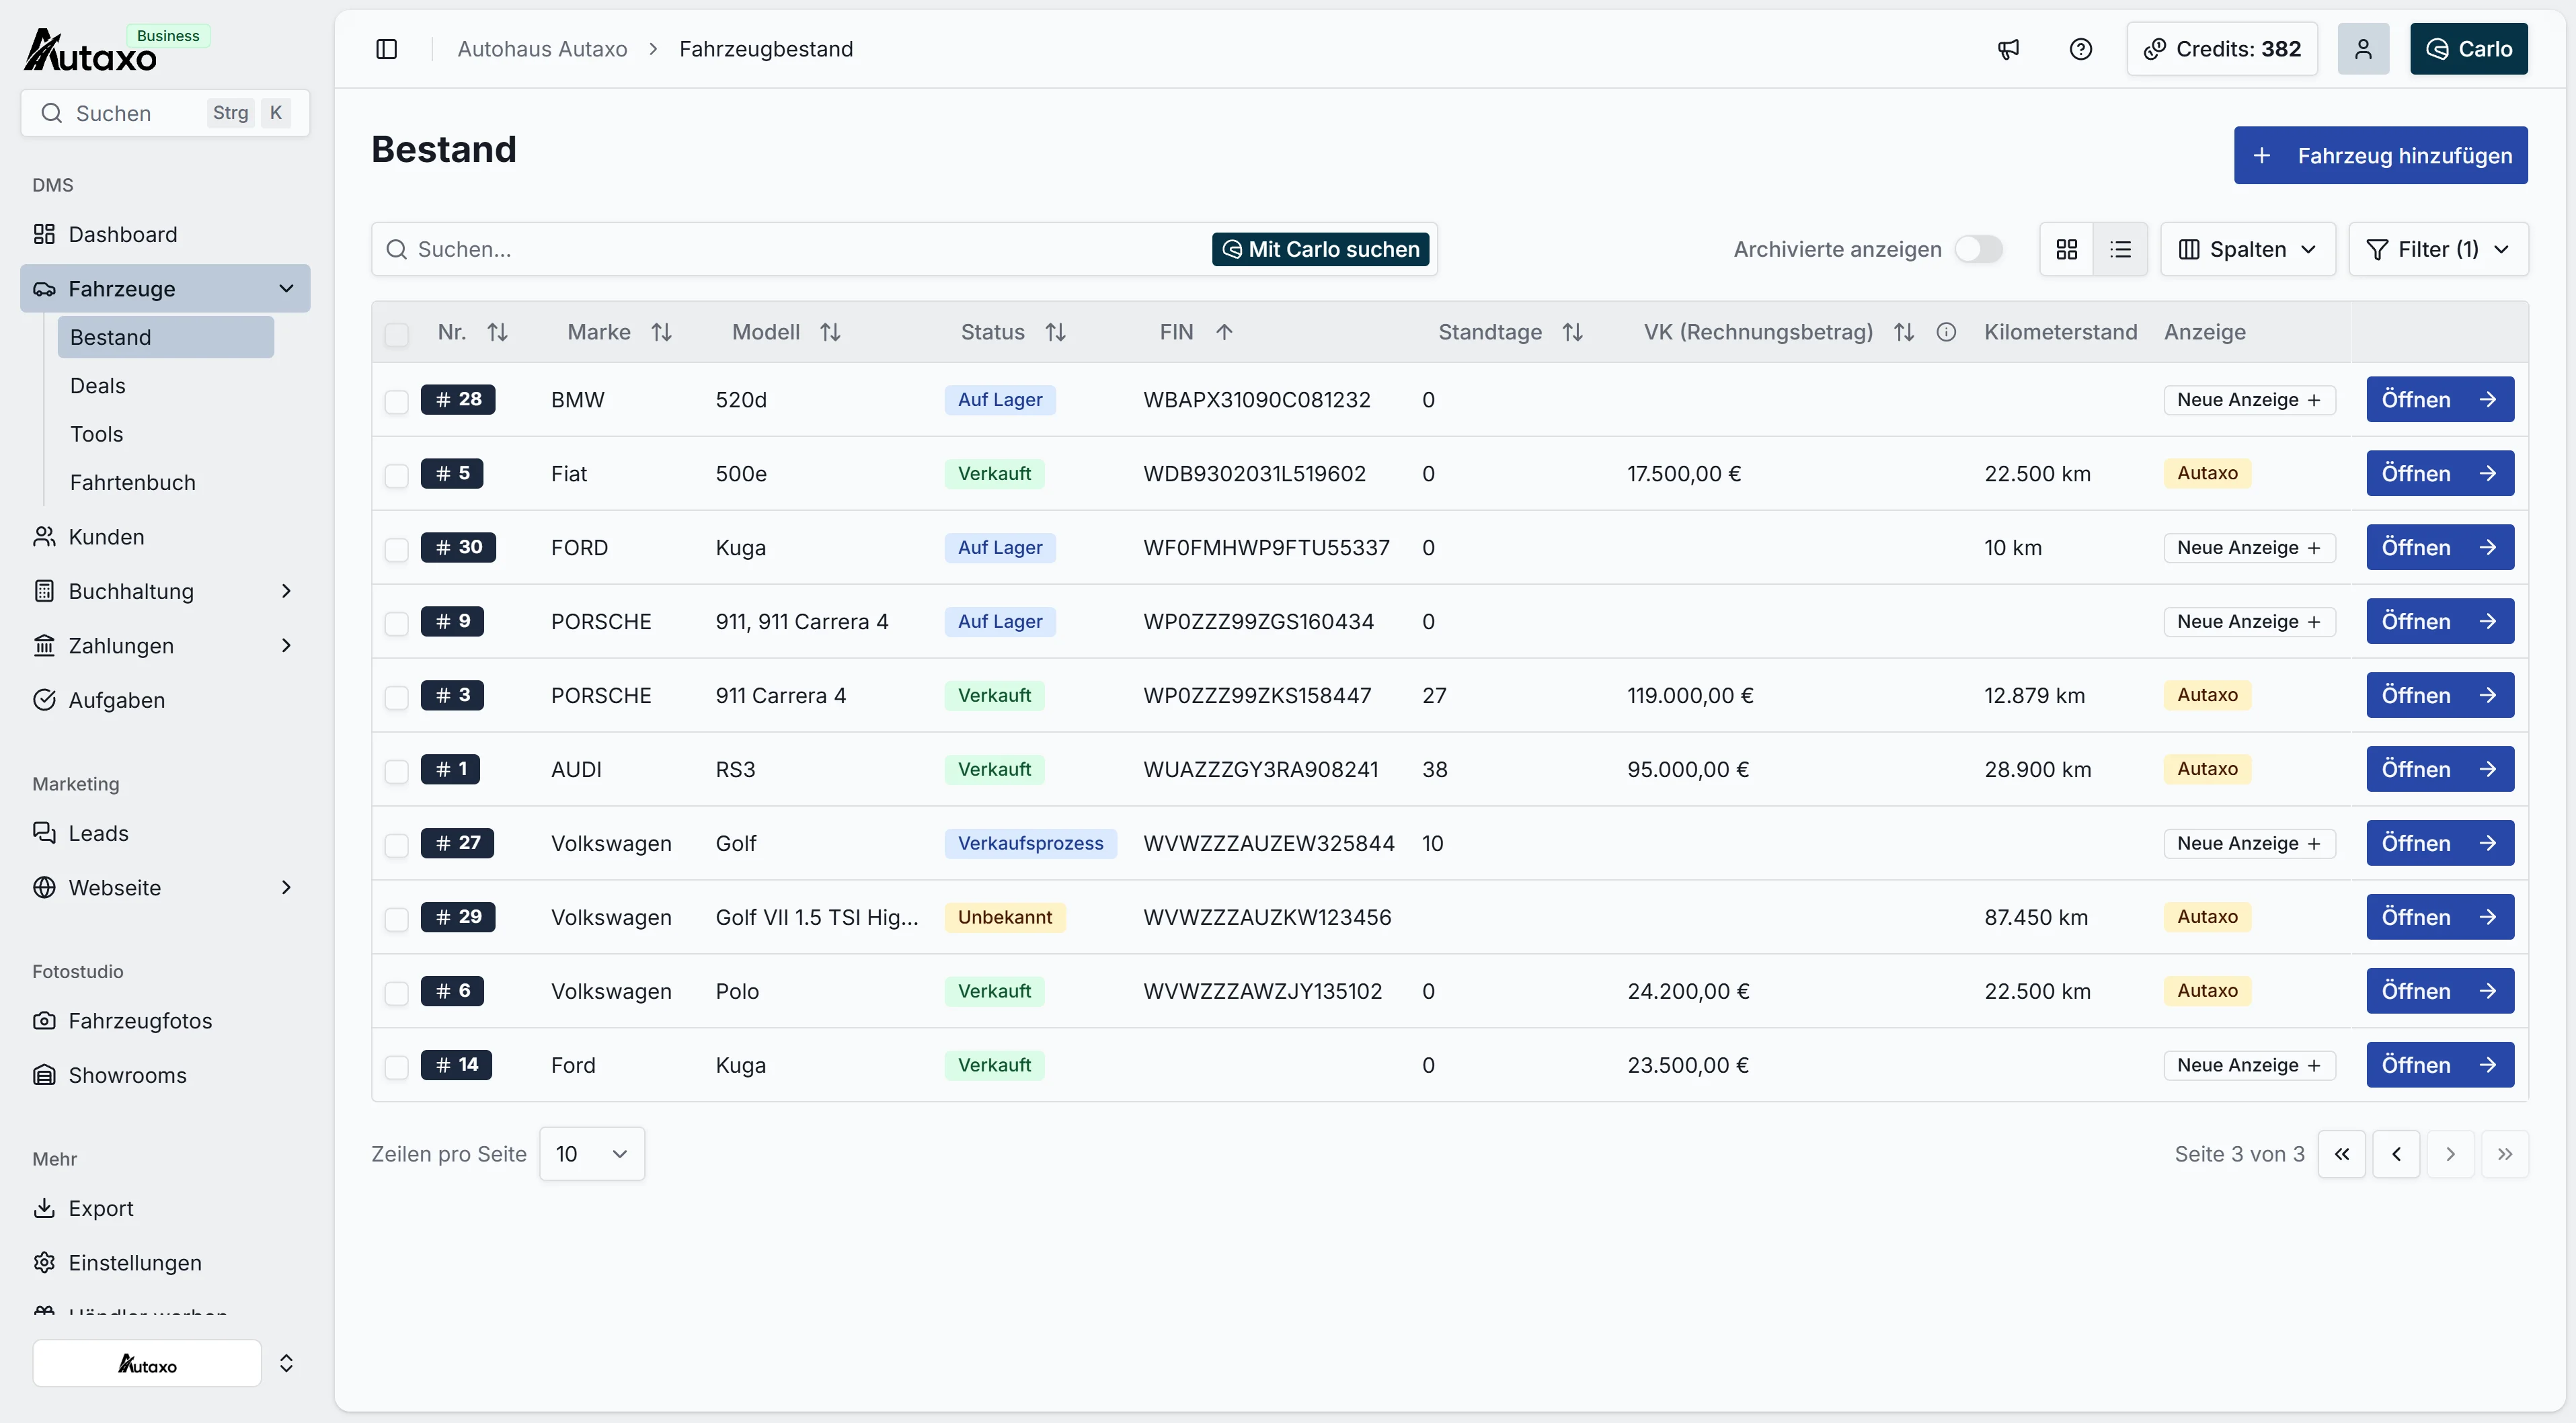Open Leads in the sidebar
Viewport: 2576px width, 1423px height.
coord(165,833)
